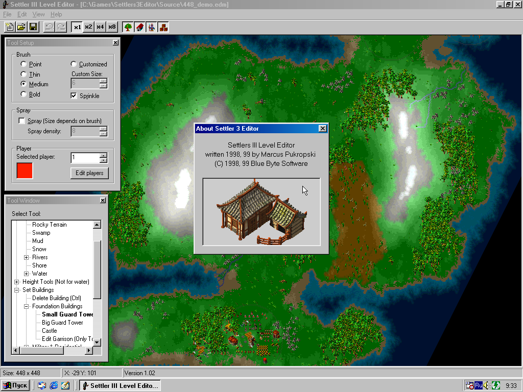The width and height of the screenshot is (523, 392).
Task: Choose the Customized brush option
Action: (x=74, y=64)
